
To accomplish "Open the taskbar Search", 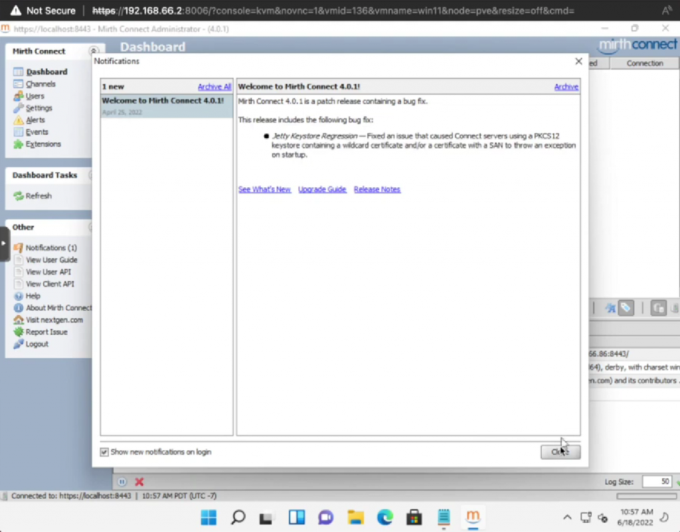I will pyautogui.click(x=238, y=517).
